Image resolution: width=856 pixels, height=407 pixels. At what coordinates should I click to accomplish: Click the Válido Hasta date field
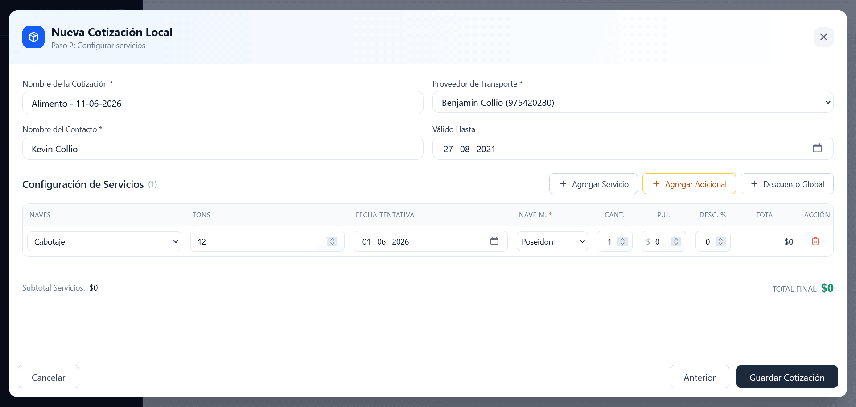633,148
